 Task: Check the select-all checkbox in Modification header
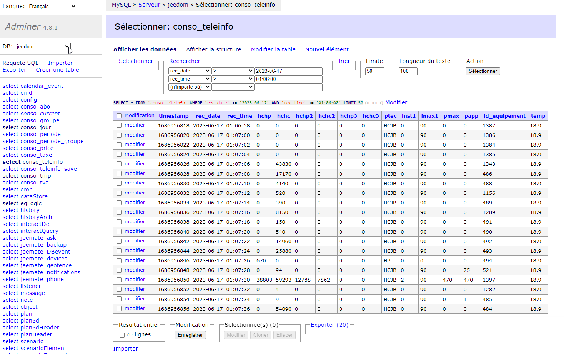tap(119, 116)
